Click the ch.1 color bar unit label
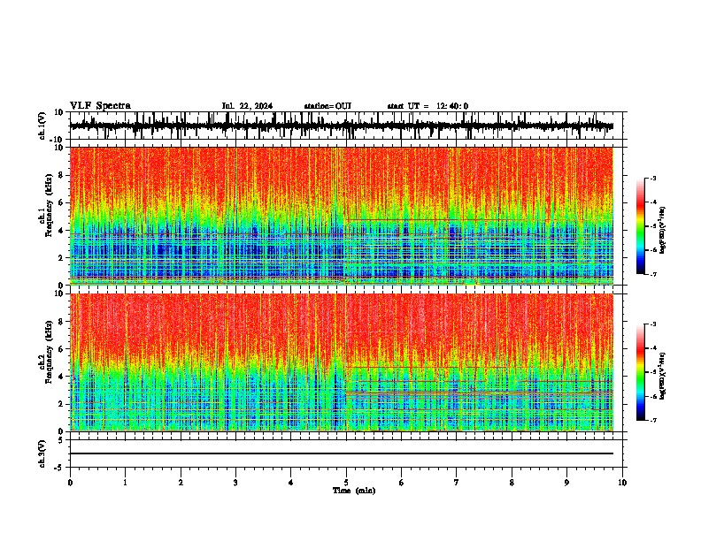Image resolution: width=701 pixels, height=541 pixels. 663,230
